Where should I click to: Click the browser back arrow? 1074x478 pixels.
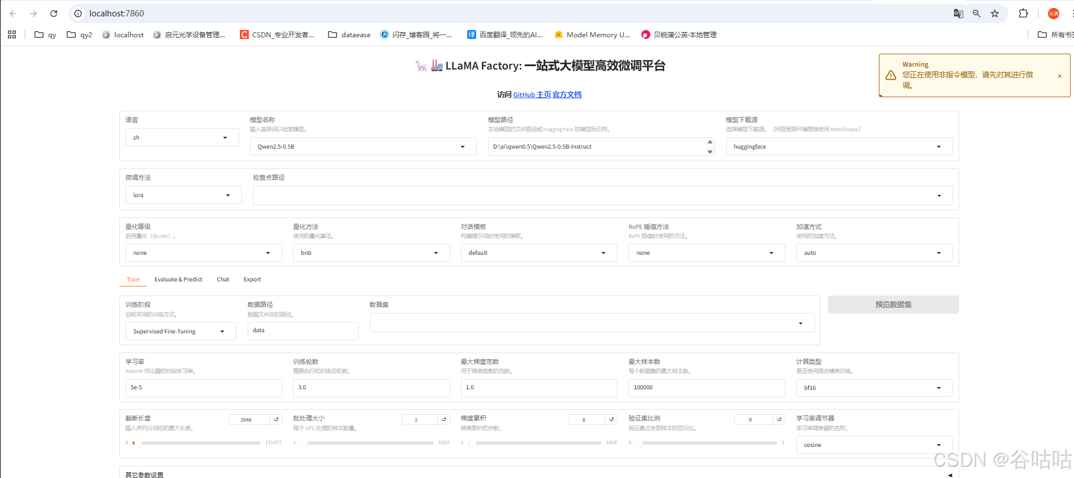click(x=13, y=14)
